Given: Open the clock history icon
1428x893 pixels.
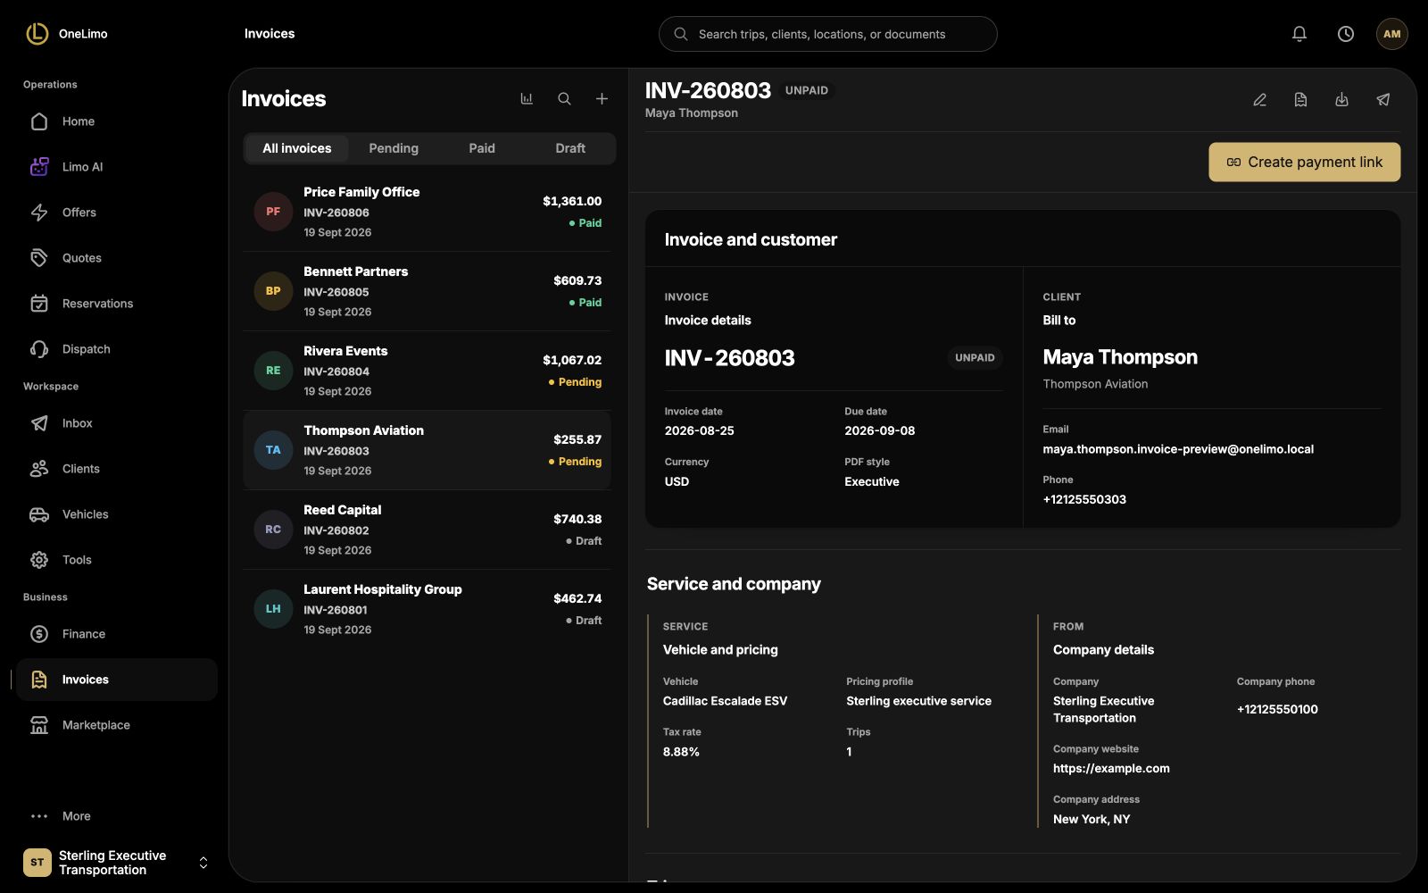Looking at the screenshot, I should point(1346,34).
